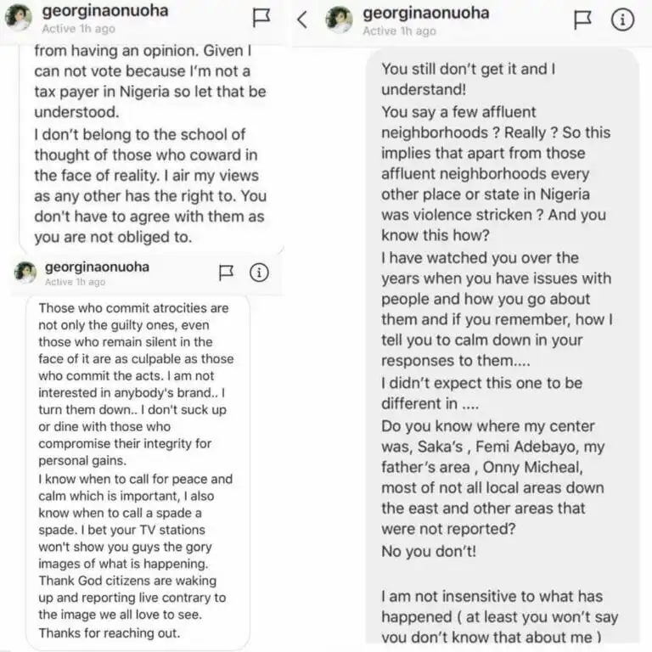Viewport: 652px width, 652px height.
Task: Open the info icon in the middle-left header
Action: (x=259, y=273)
